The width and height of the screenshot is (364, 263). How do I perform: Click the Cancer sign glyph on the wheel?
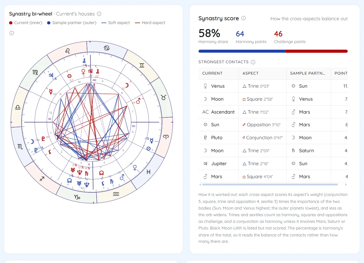(x=107, y=48)
